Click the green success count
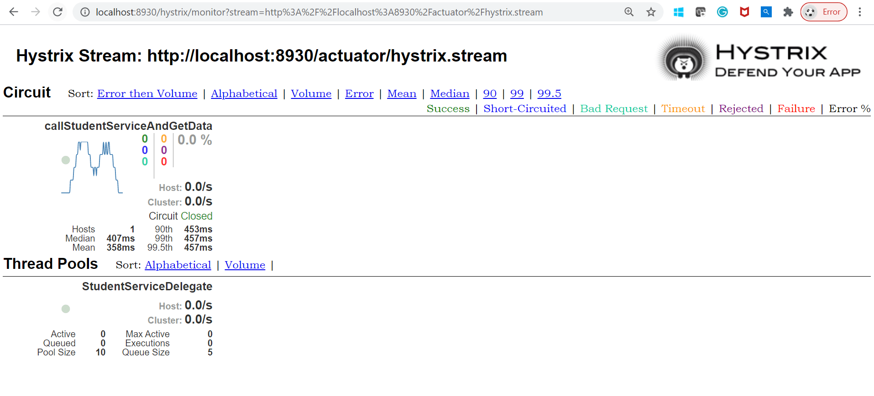Screen dimensions: 874x396 (x=145, y=139)
